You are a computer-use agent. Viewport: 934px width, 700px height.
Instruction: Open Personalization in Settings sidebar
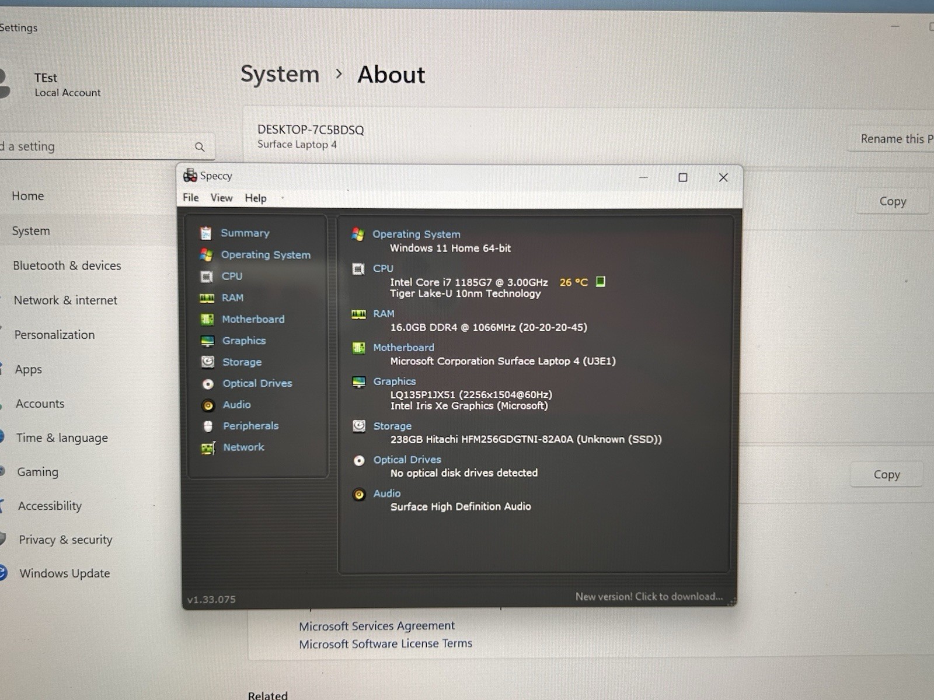54,335
